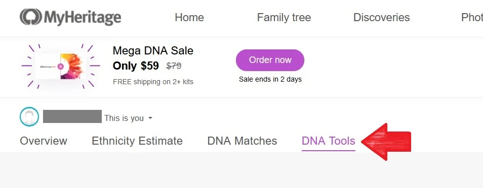Switch to the Overview tab
This screenshot has height=188, width=483.
coord(44,141)
